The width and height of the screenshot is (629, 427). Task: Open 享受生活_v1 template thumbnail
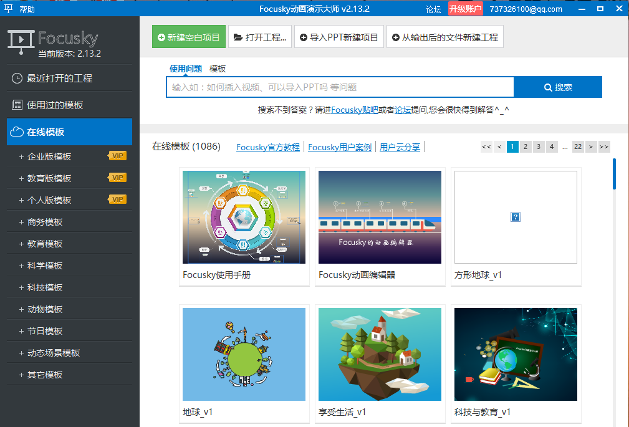pos(380,354)
